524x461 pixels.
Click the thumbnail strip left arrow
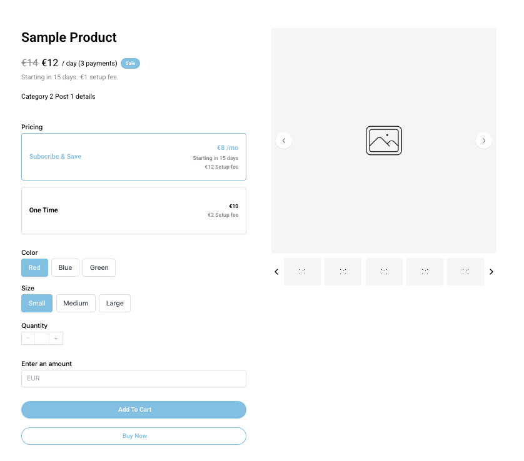(x=276, y=272)
